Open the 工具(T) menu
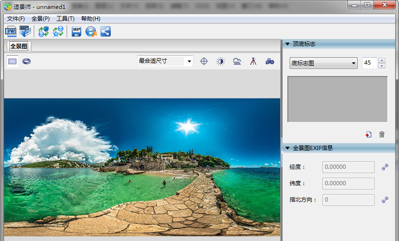 (x=65, y=19)
